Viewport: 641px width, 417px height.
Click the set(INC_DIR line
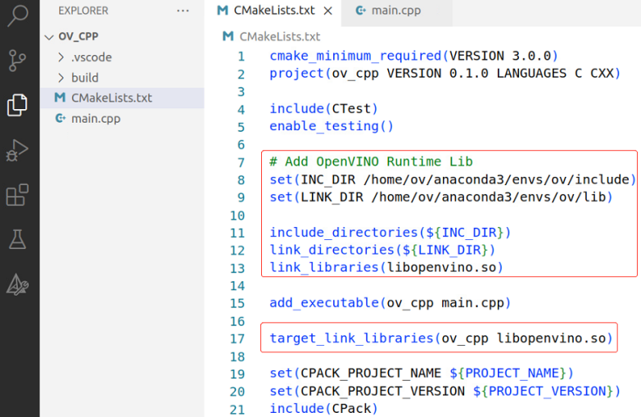(453, 179)
